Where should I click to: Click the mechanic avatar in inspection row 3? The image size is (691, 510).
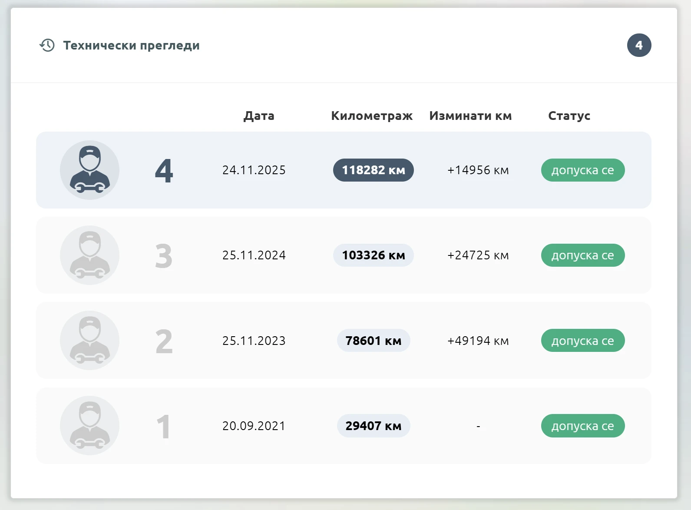click(x=89, y=255)
